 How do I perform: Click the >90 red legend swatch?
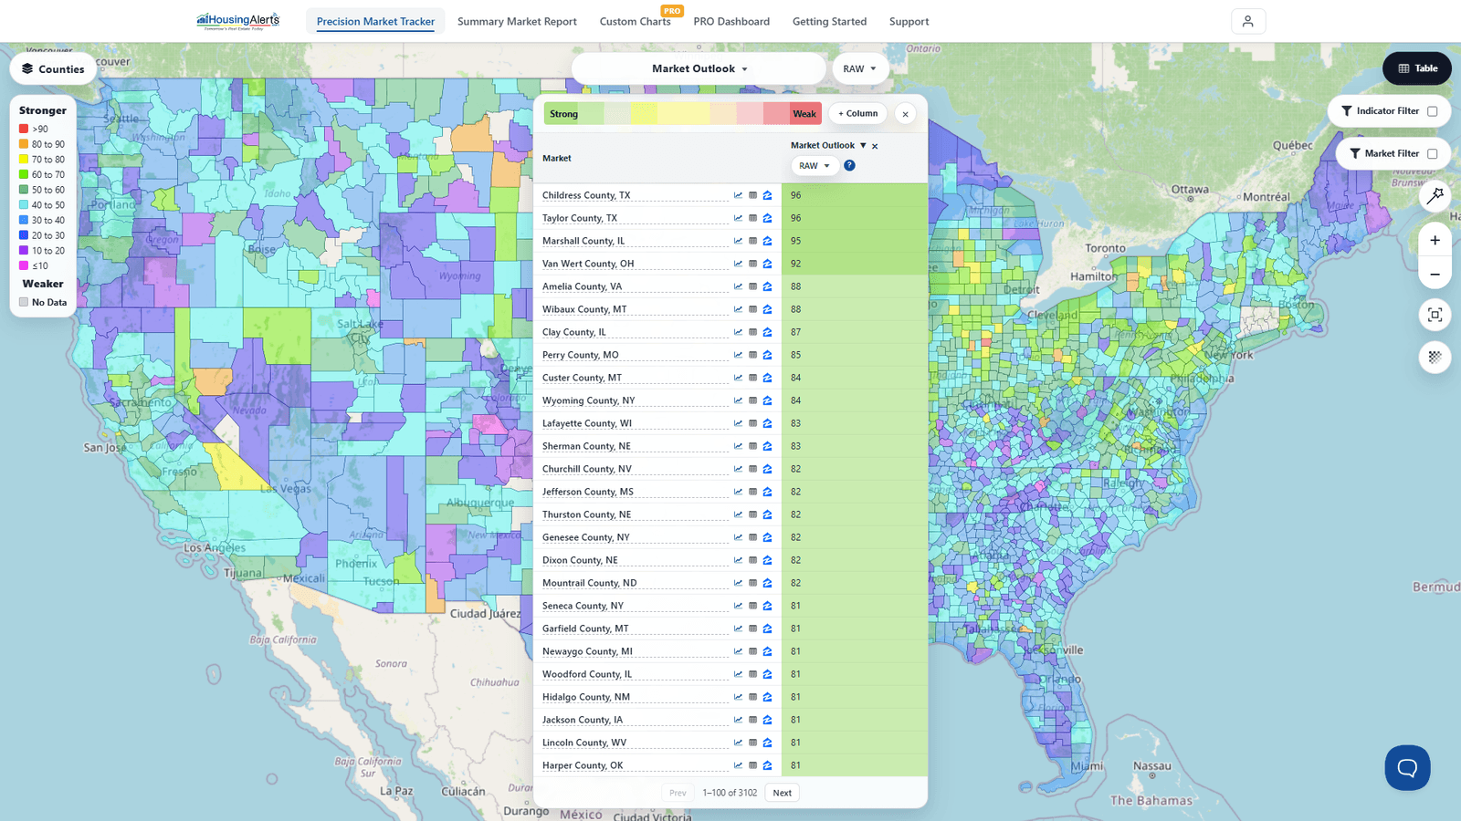(x=24, y=129)
